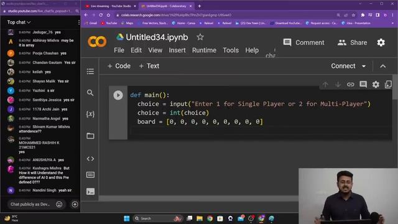The height and width of the screenshot is (224, 398).
Task: Open the table of contents sidebar icon
Action: [x=90, y=72]
